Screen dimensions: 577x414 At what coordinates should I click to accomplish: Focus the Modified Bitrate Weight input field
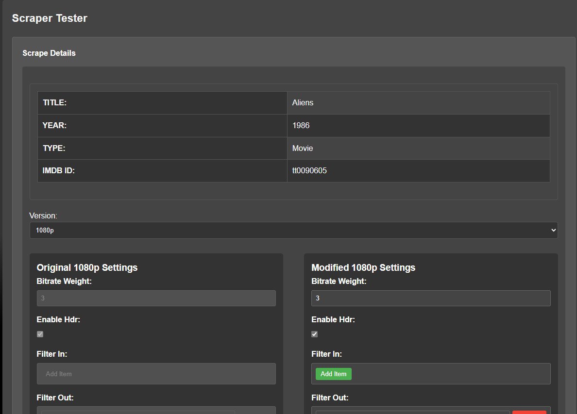tap(431, 298)
